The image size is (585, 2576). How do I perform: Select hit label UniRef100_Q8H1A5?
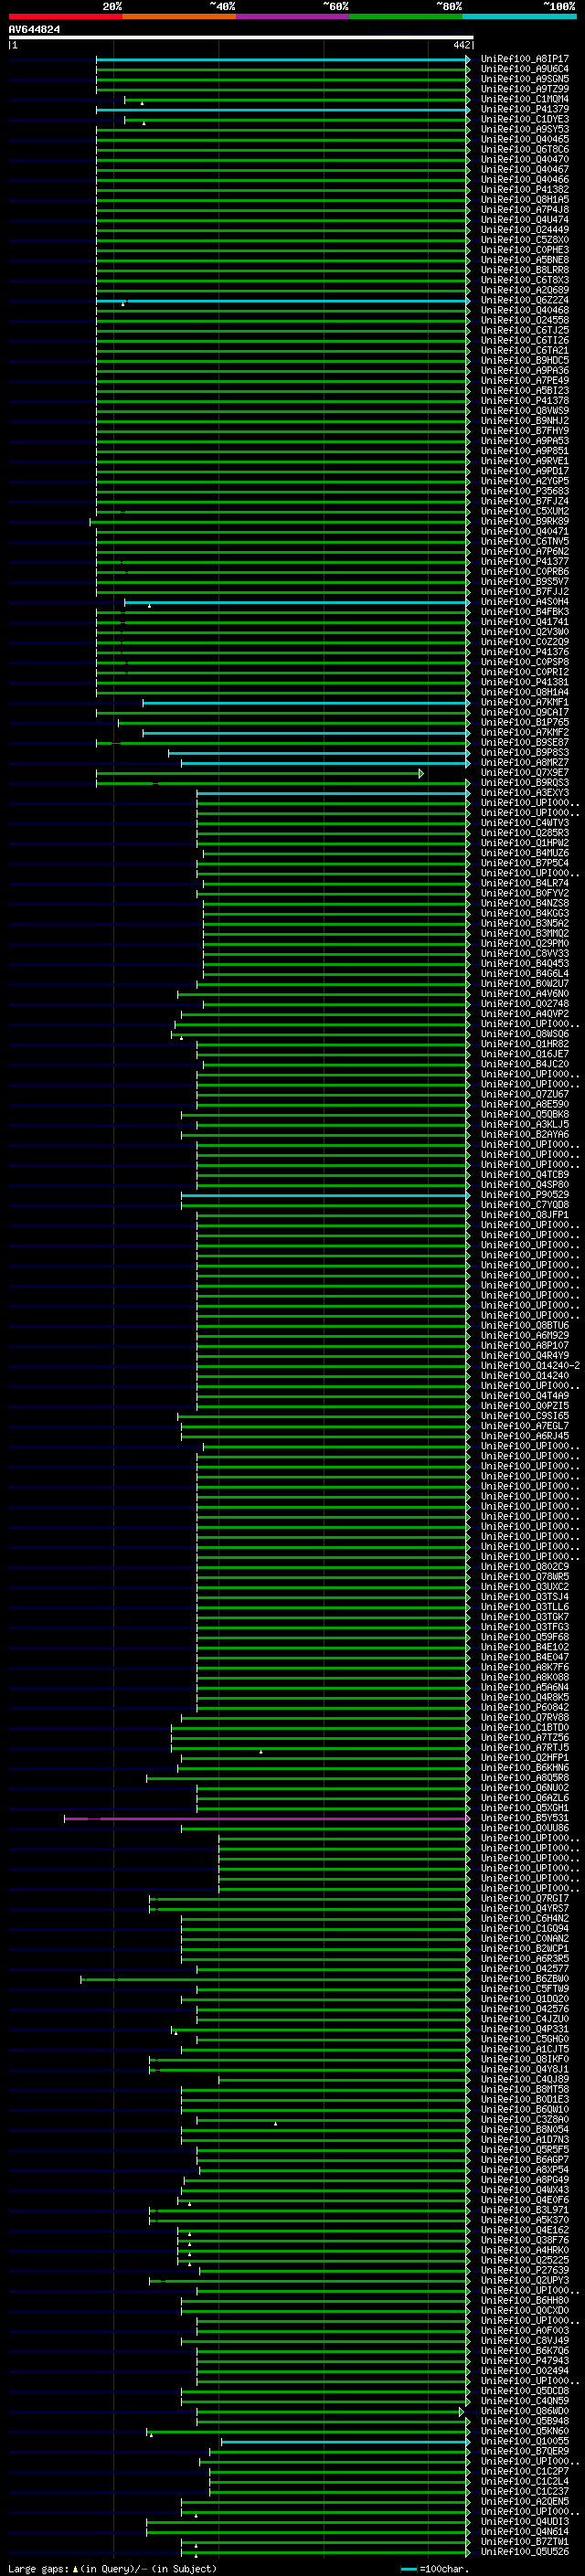tap(524, 200)
